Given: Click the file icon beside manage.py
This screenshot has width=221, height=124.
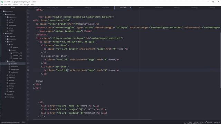Looking at the screenshot, I should pyautogui.click(x=6, y=97).
